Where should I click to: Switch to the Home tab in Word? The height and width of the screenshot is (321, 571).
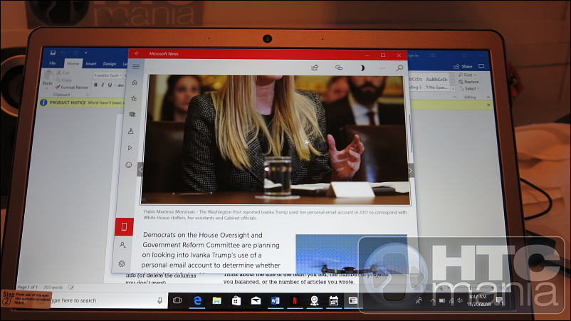(73, 63)
